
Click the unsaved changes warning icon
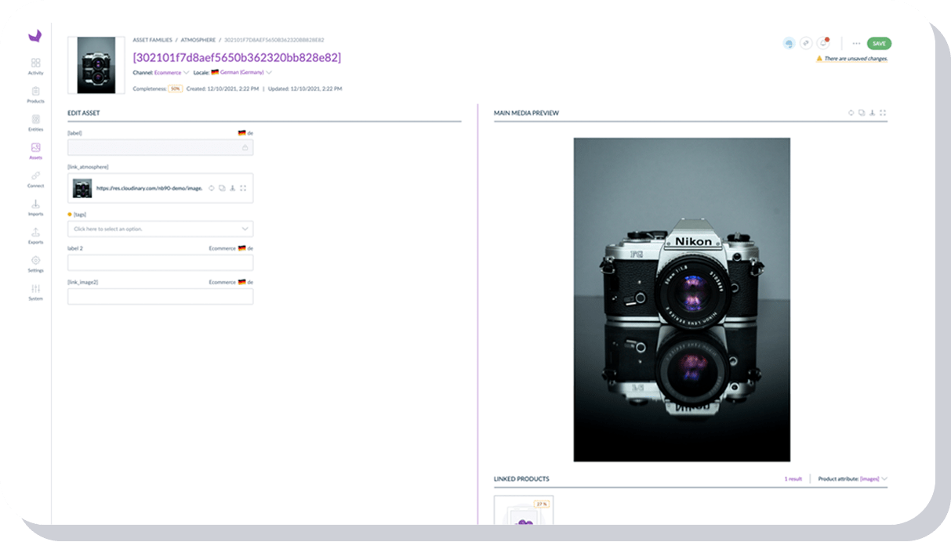(x=819, y=59)
